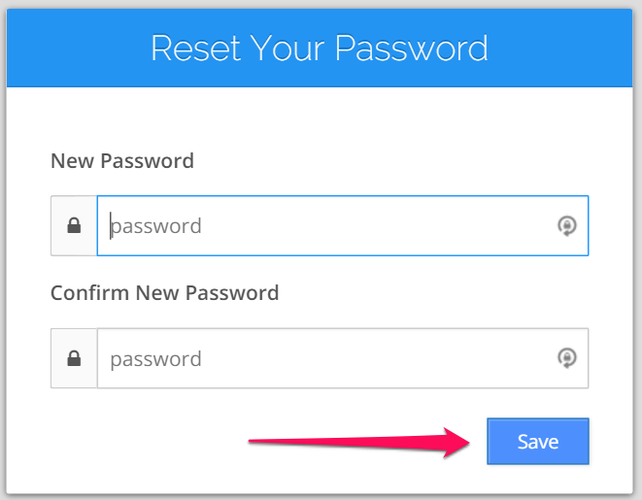Click the text cursor in New Password box

(x=111, y=226)
